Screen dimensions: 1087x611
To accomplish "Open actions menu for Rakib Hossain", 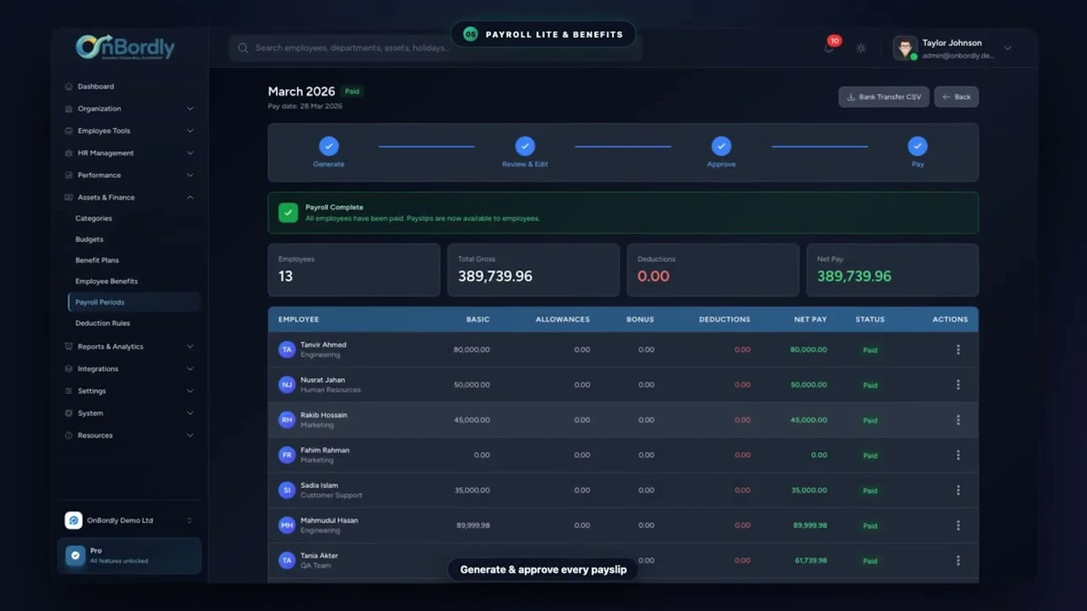I will (958, 420).
